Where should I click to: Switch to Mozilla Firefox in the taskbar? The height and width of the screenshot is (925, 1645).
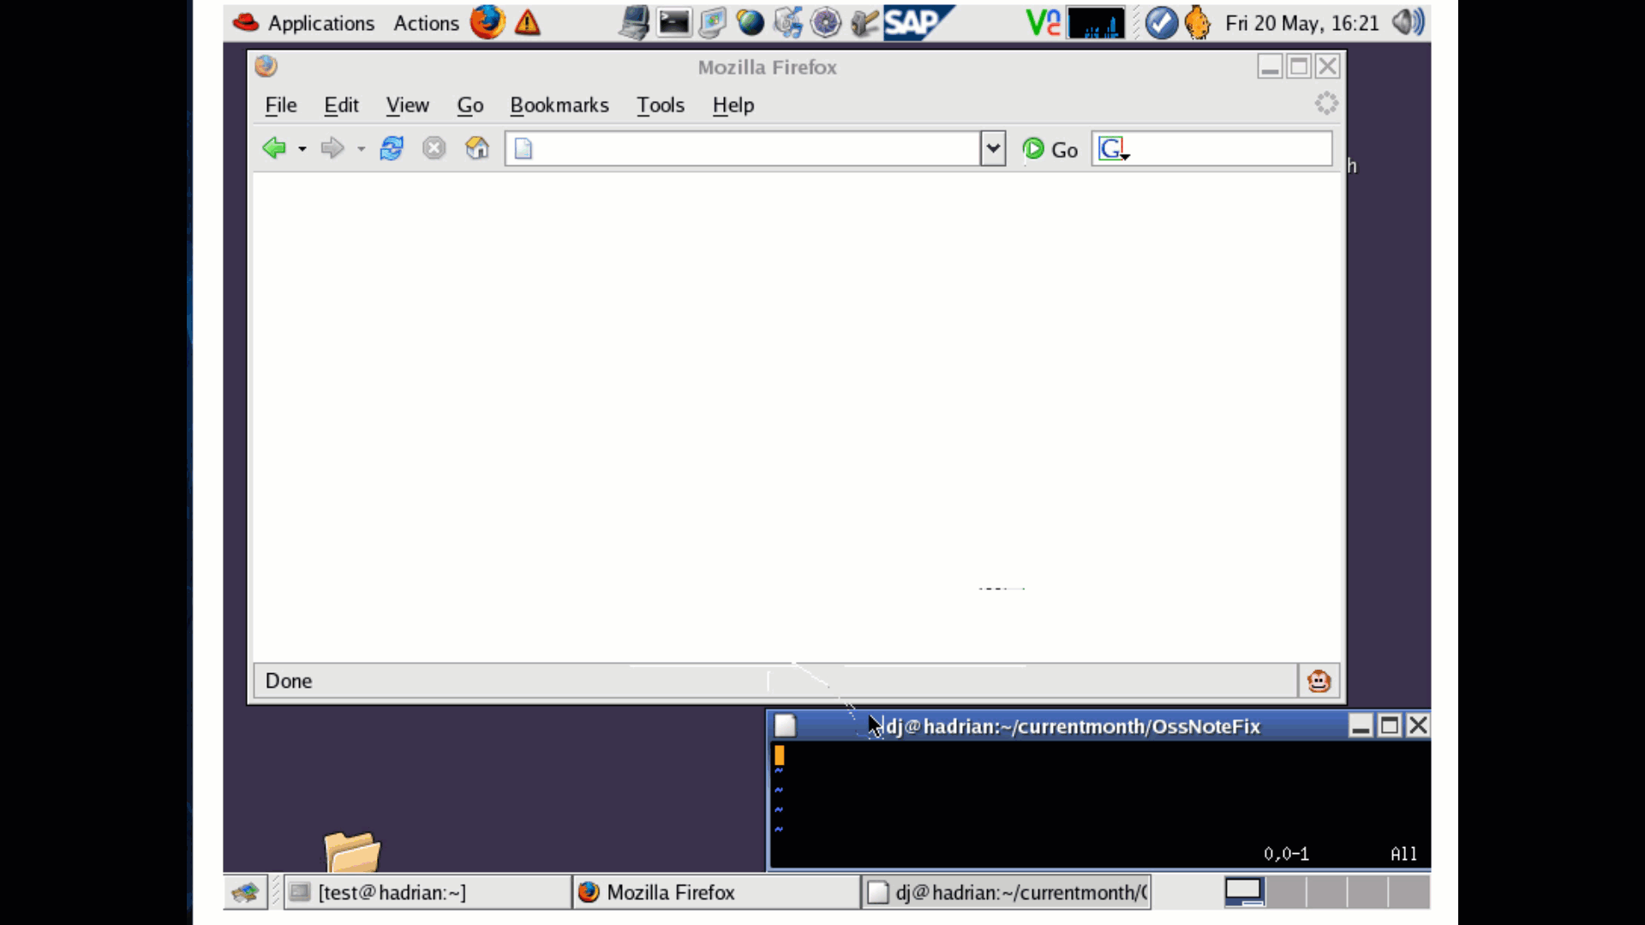[x=715, y=892]
